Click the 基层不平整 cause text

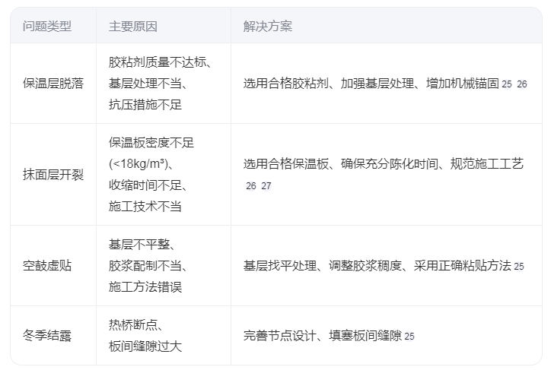[x=142, y=245]
